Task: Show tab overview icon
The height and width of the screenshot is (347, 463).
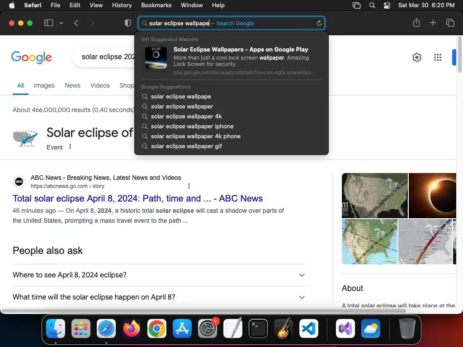Action: click(x=450, y=23)
